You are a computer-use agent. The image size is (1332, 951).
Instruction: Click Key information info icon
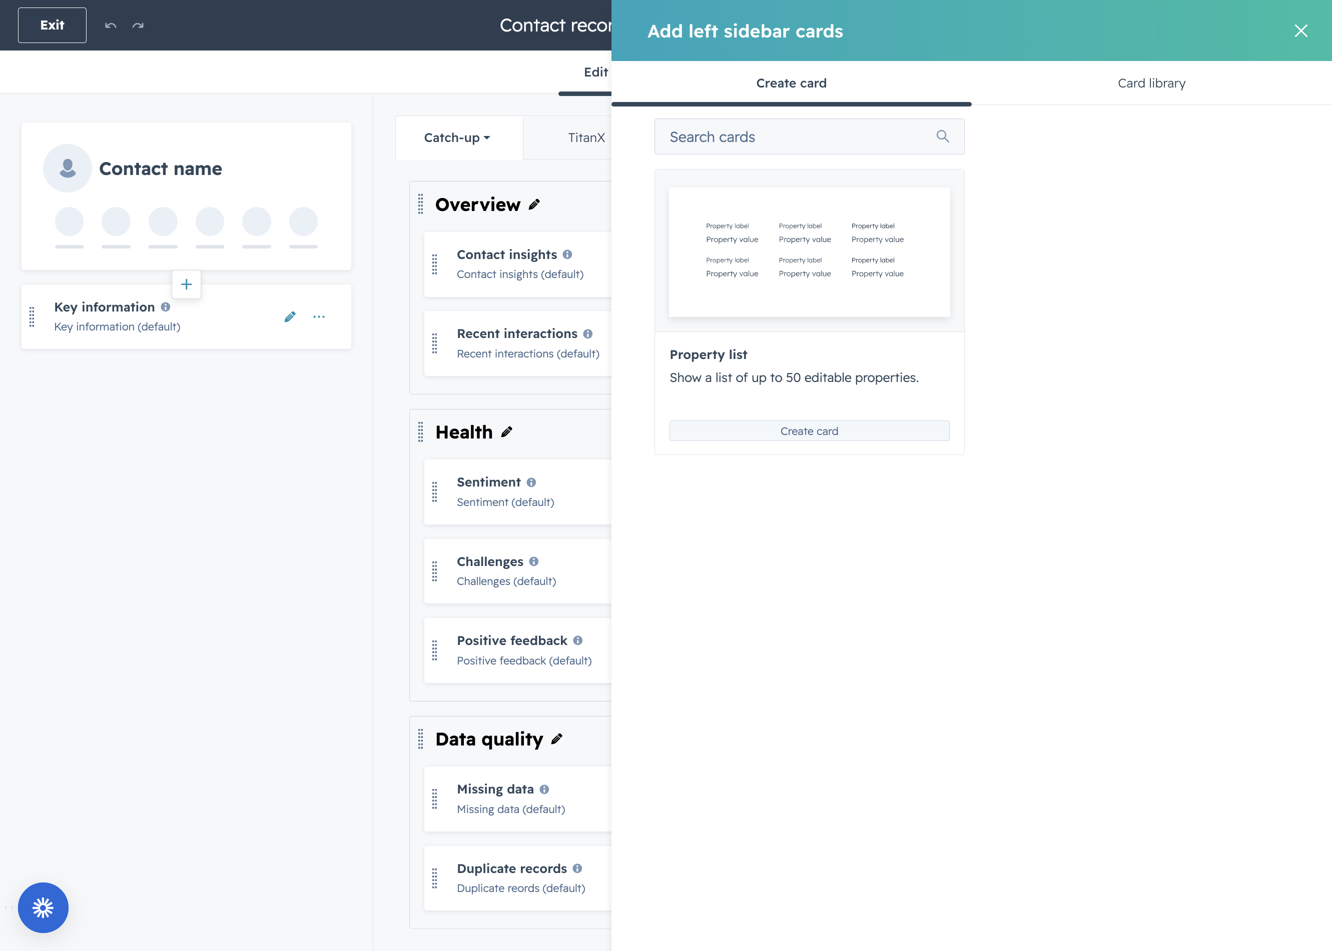coord(166,307)
